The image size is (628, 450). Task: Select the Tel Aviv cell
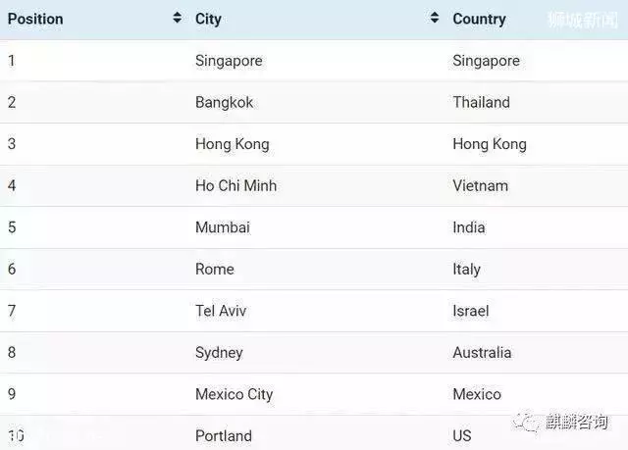click(x=221, y=311)
